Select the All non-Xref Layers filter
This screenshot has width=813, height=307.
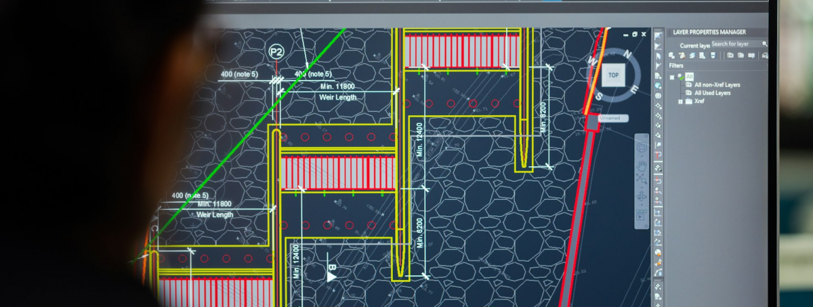tap(717, 85)
